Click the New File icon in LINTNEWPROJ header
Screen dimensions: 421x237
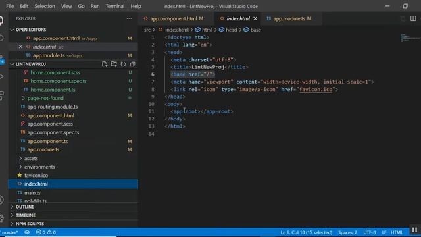coord(105,64)
